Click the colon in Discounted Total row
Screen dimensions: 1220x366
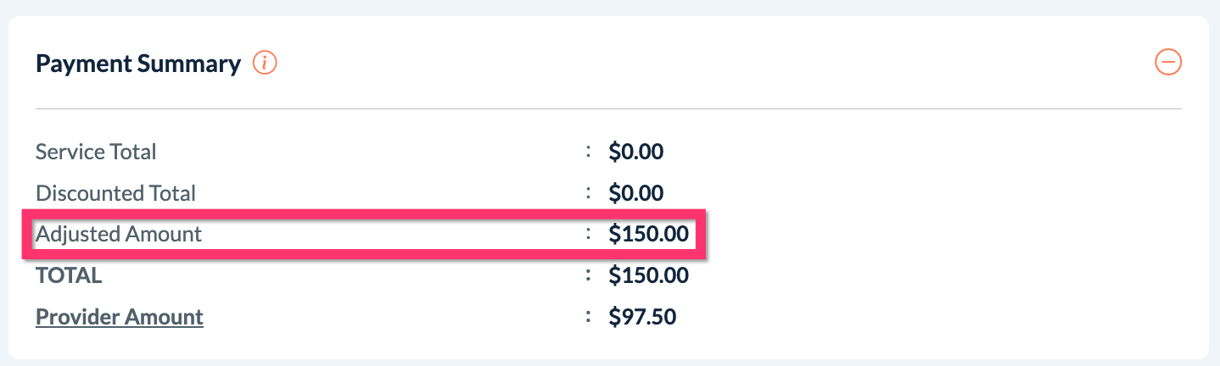[x=588, y=193]
